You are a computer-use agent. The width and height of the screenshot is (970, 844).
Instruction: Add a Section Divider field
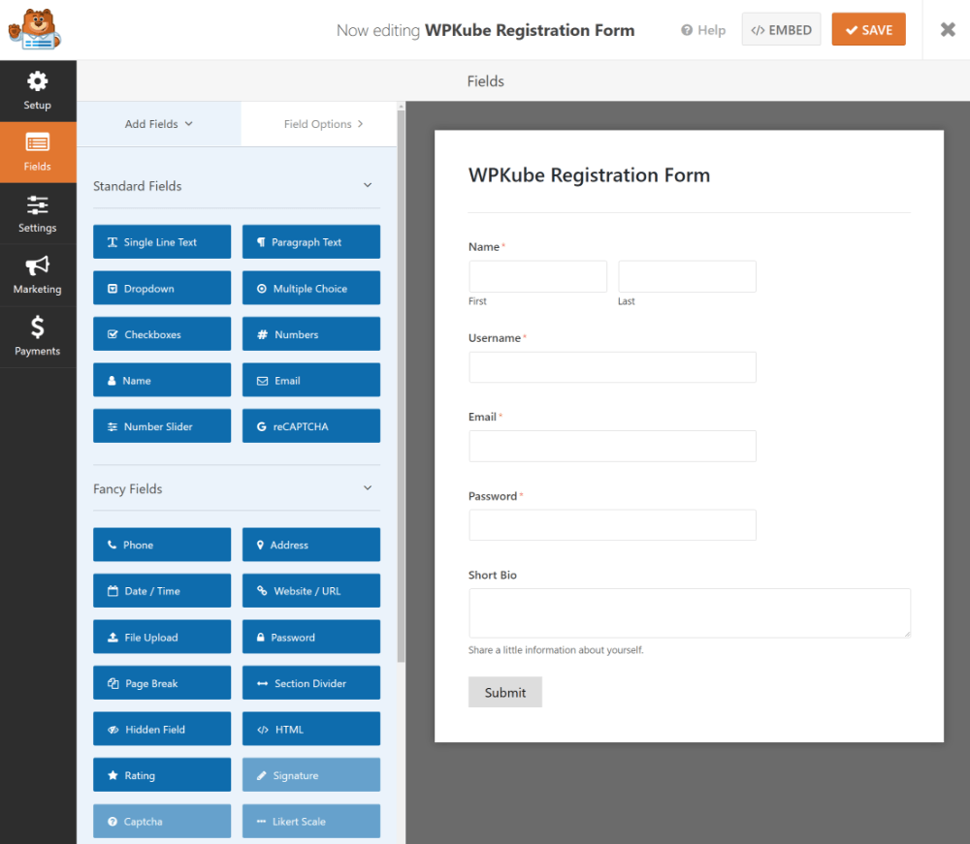311,683
